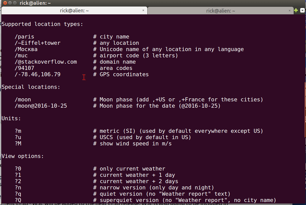Open a new terminal tab via the green plus icon
Image resolution: width=306 pixels, height=205 pixels.
click(295, 10)
